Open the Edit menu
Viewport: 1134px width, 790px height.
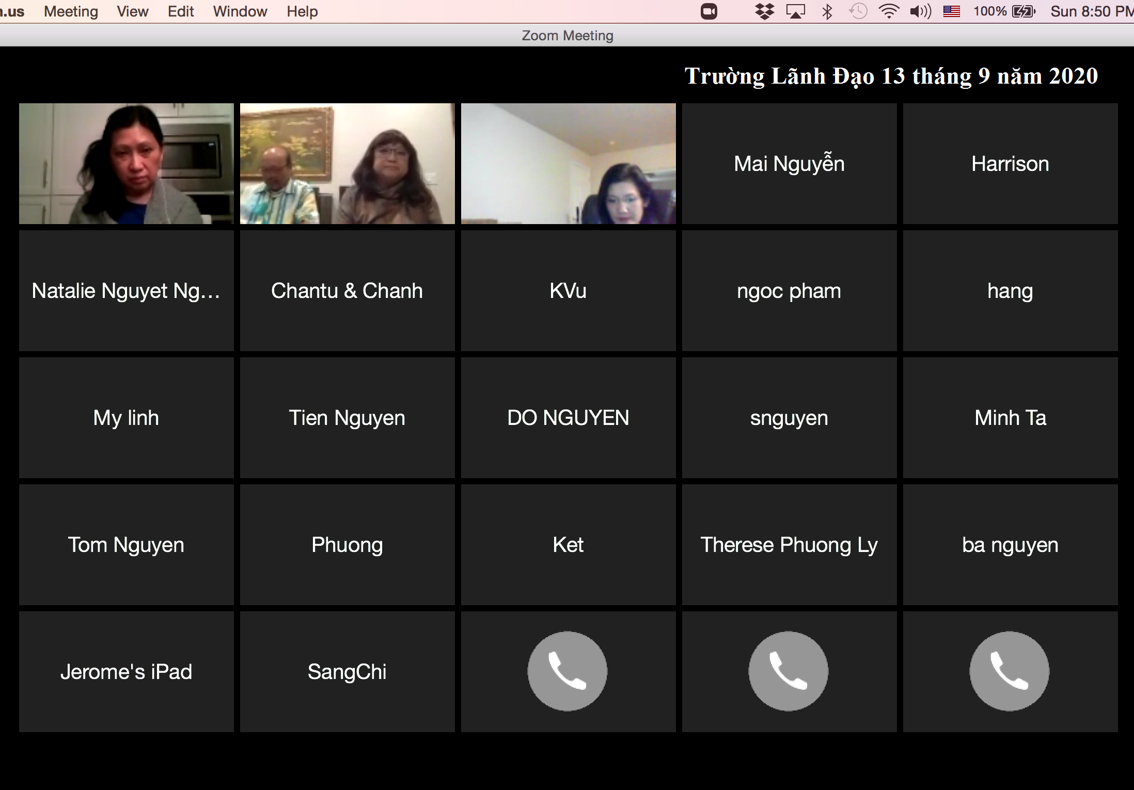[x=181, y=11]
